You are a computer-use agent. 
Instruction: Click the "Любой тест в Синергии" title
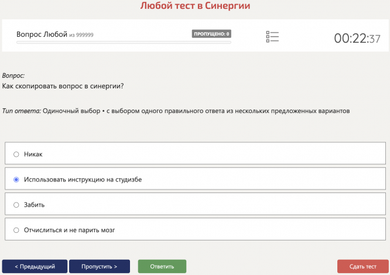tap(195, 5)
